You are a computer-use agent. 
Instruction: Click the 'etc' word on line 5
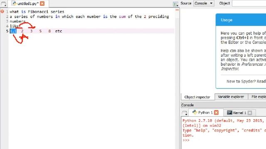point(59,31)
